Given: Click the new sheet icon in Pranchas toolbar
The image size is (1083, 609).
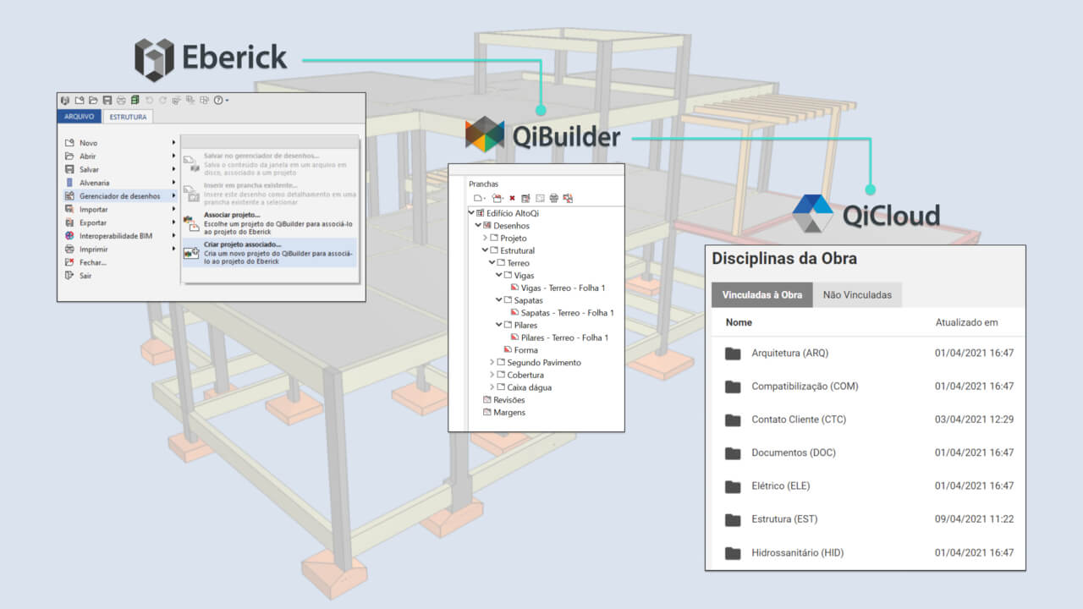Looking at the screenshot, I should pyautogui.click(x=478, y=198).
